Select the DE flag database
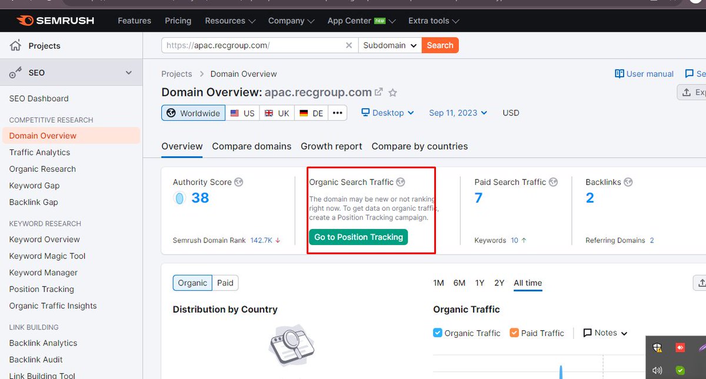The height and width of the screenshot is (379, 706). (x=311, y=113)
